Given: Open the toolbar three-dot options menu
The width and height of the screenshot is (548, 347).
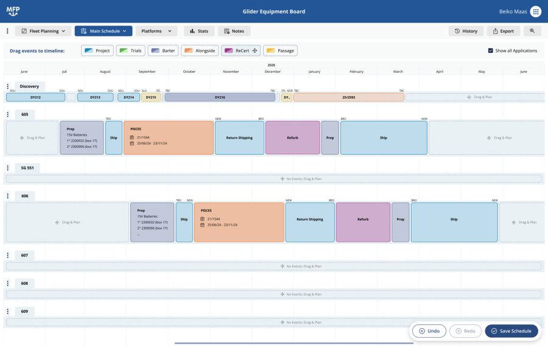Looking at the screenshot, I should 7,31.
